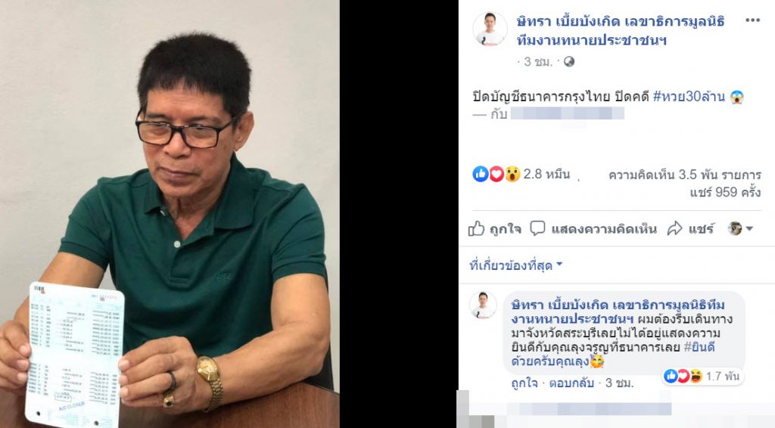Open the profile avatar selector dropdown

point(740,228)
